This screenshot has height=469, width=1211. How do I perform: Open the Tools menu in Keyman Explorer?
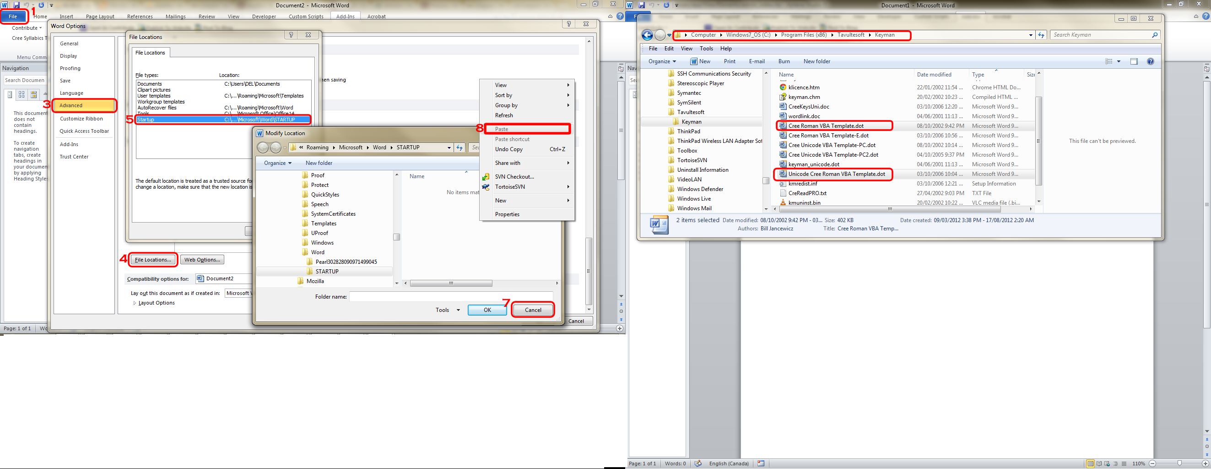[x=706, y=49]
